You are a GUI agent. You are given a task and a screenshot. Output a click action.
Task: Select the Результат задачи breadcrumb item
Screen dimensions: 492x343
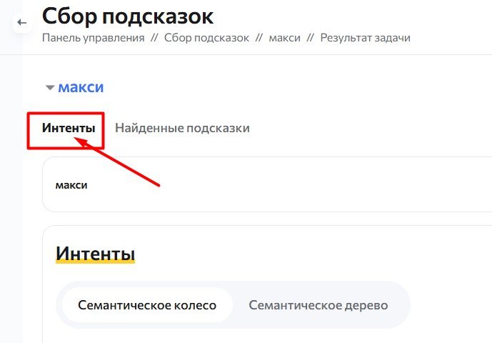click(x=365, y=38)
